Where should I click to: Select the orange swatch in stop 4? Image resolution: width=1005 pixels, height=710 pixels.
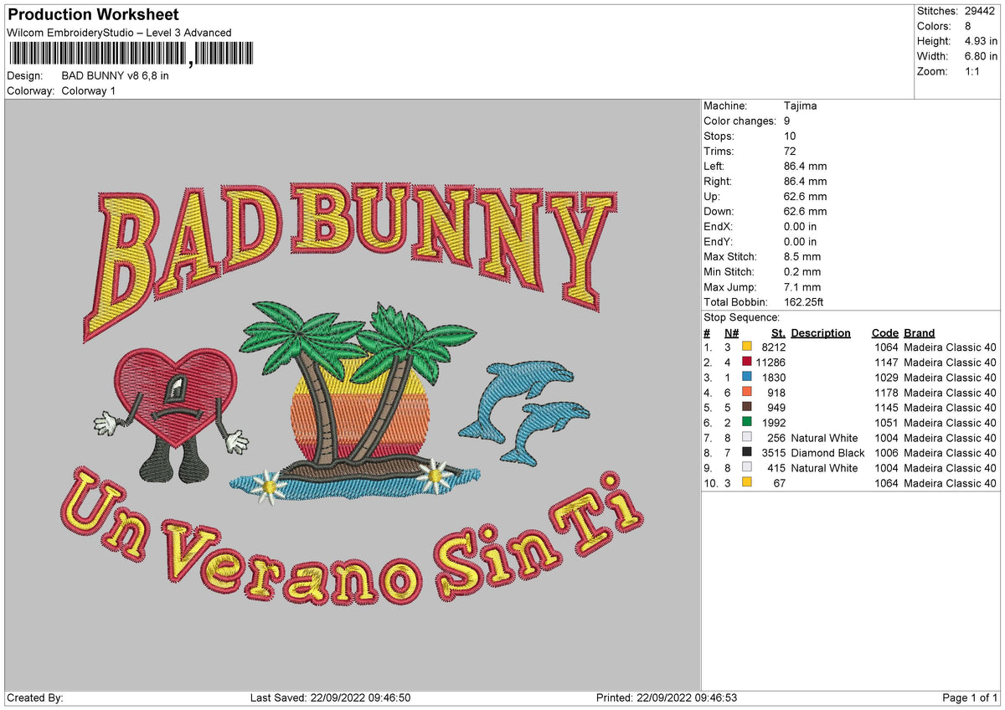point(747,392)
